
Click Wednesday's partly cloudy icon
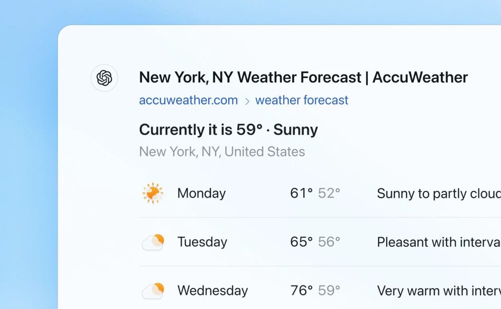point(153,291)
